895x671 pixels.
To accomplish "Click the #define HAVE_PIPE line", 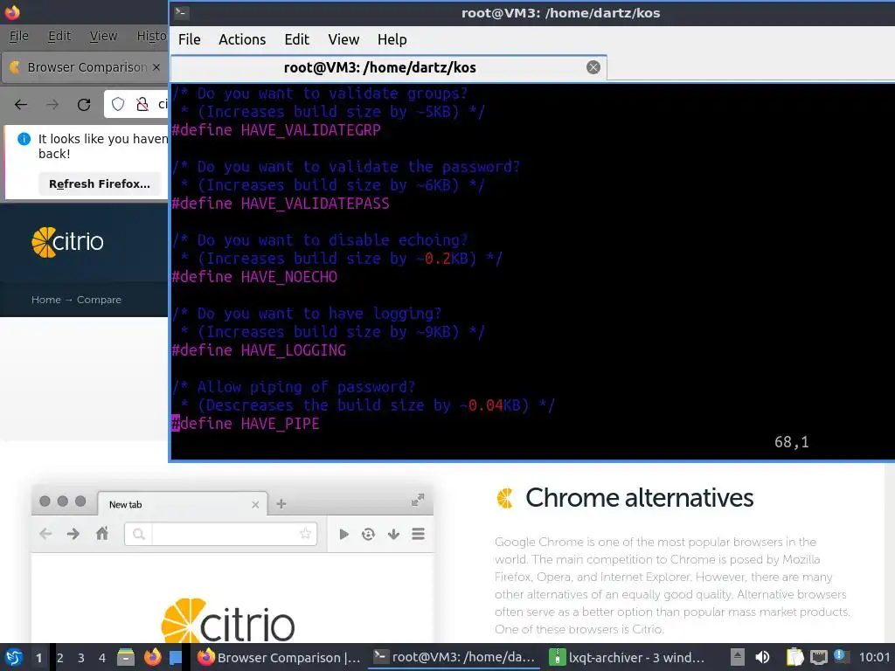I will [x=246, y=424].
